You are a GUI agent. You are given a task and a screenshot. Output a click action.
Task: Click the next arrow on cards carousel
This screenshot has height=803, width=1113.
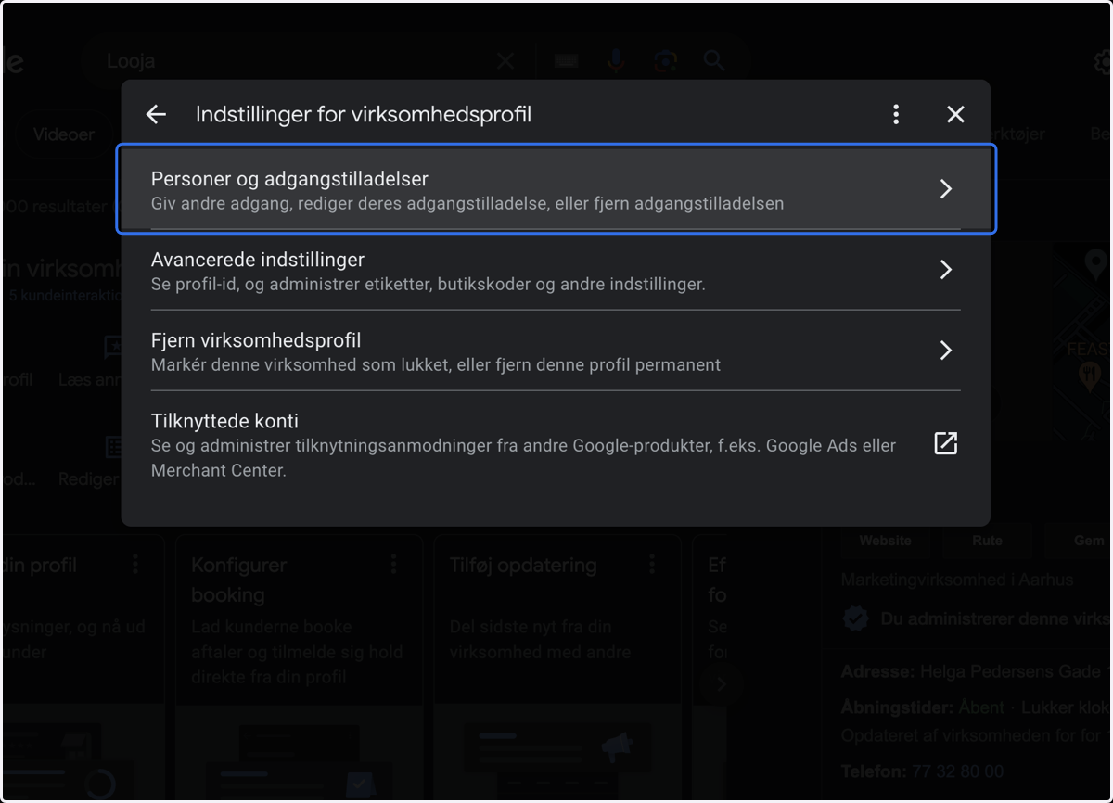click(722, 684)
